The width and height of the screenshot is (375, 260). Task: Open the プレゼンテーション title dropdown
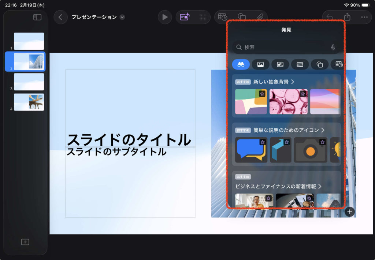[x=122, y=17]
